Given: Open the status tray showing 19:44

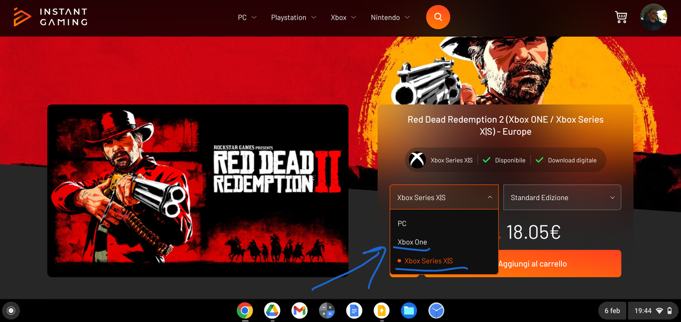Looking at the screenshot, I should (x=653, y=310).
